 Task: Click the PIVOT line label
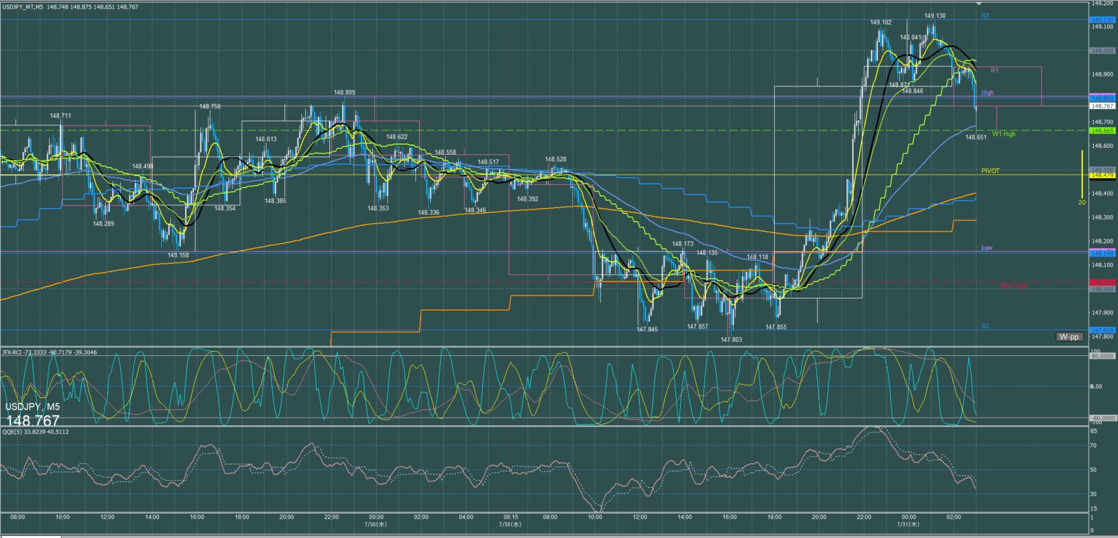click(x=990, y=171)
